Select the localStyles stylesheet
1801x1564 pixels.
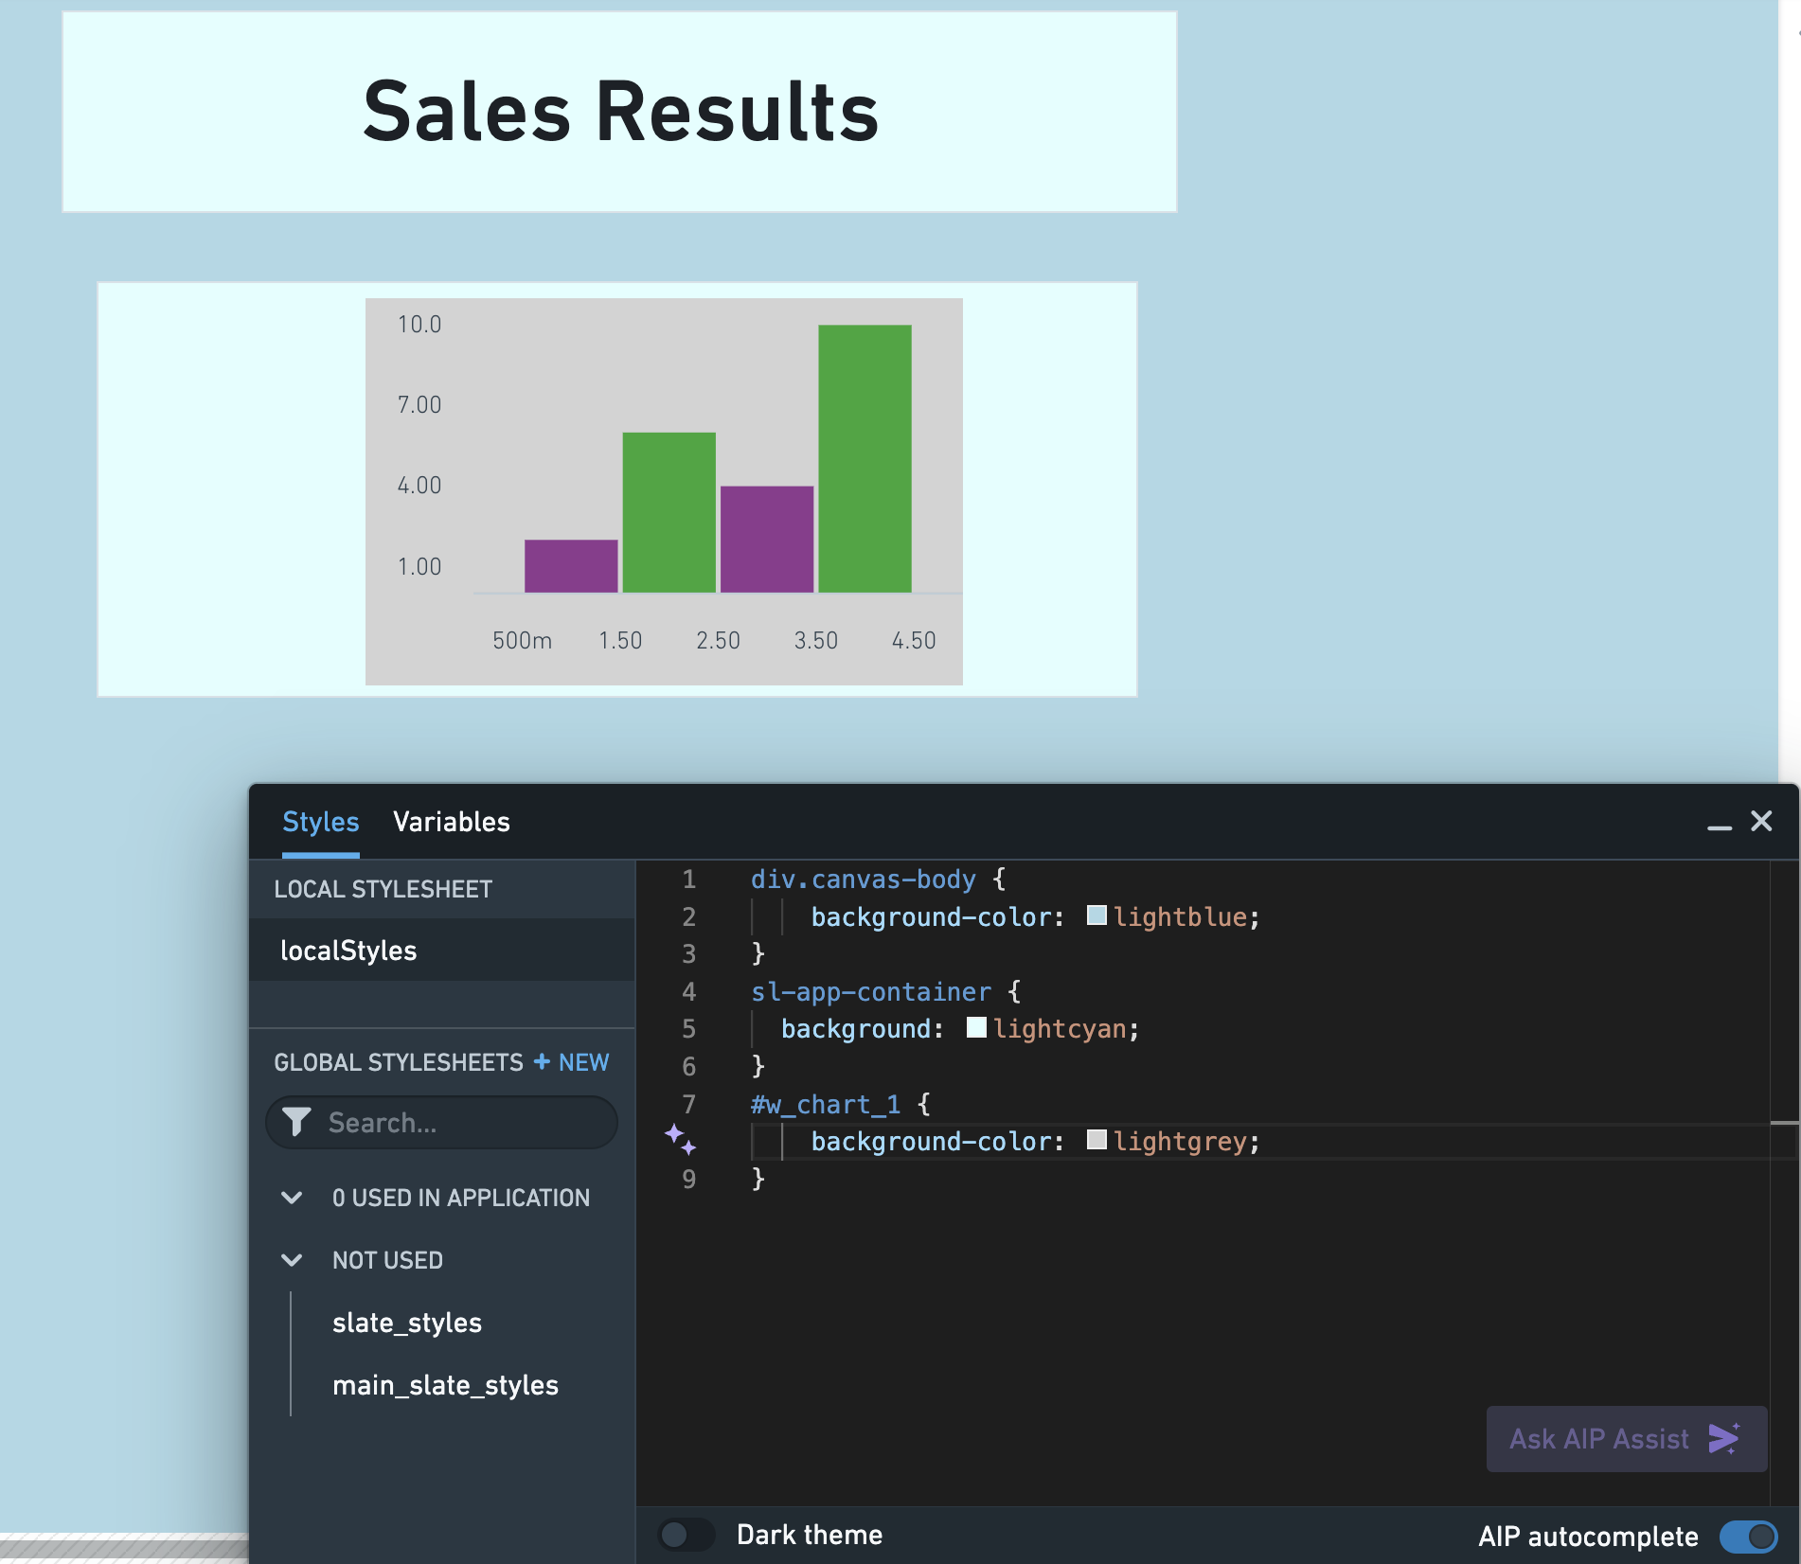442,951
